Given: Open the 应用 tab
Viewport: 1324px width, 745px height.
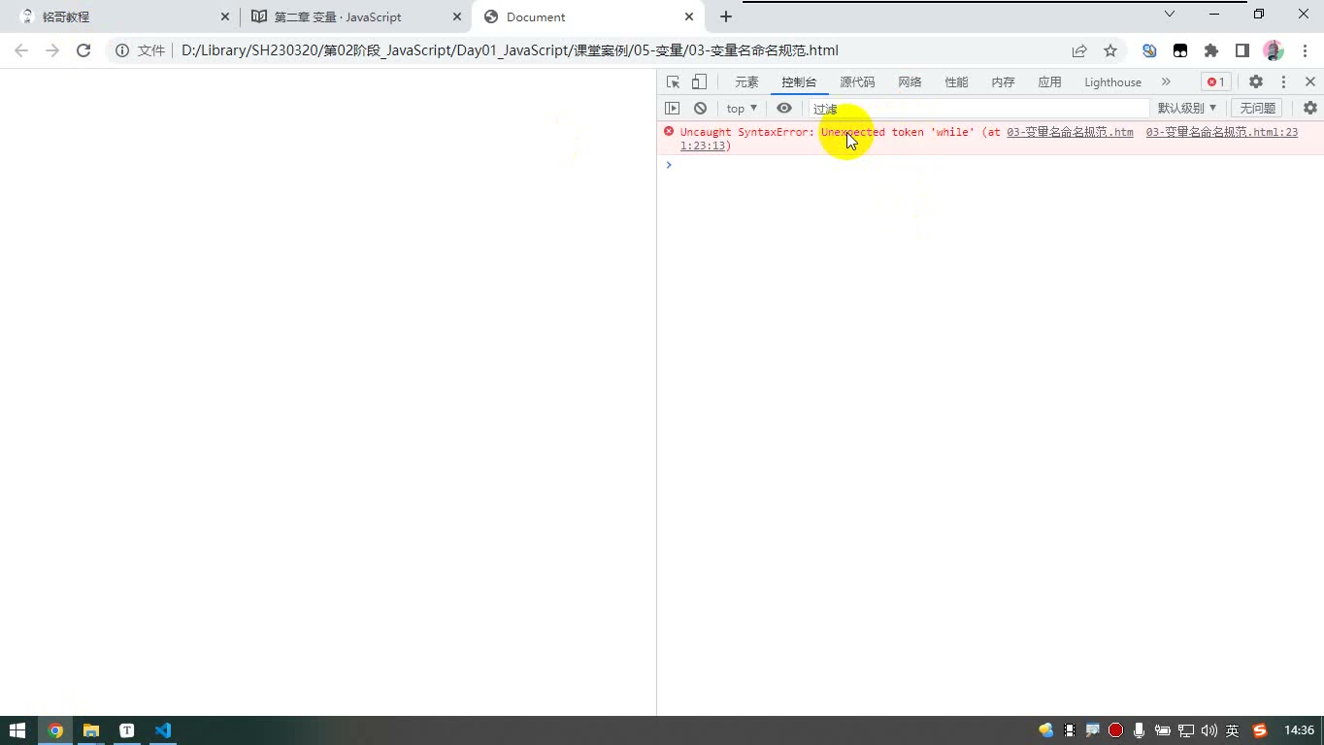Looking at the screenshot, I should (x=1049, y=82).
